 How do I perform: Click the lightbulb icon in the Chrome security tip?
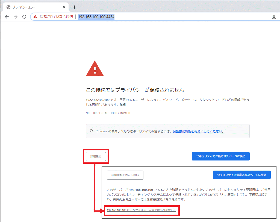92,131
